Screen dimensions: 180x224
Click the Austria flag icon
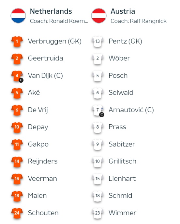click(99, 16)
